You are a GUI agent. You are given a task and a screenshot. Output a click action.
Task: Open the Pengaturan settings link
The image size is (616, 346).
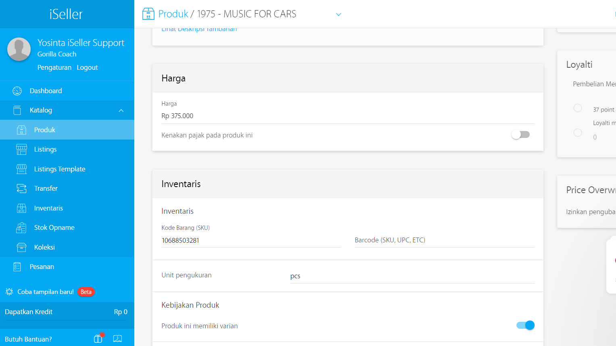click(54, 67)
